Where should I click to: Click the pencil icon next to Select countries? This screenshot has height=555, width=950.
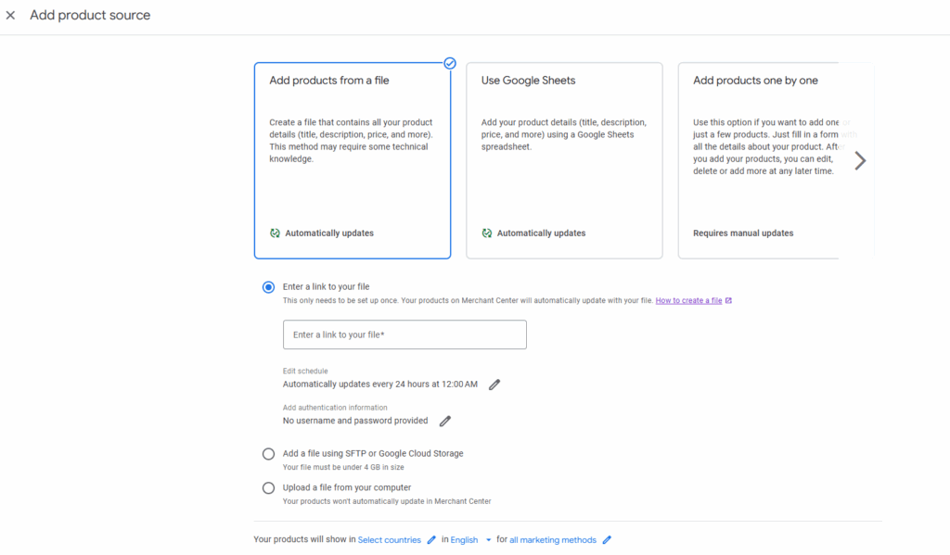pyautogui.click(x=431, y=539)
